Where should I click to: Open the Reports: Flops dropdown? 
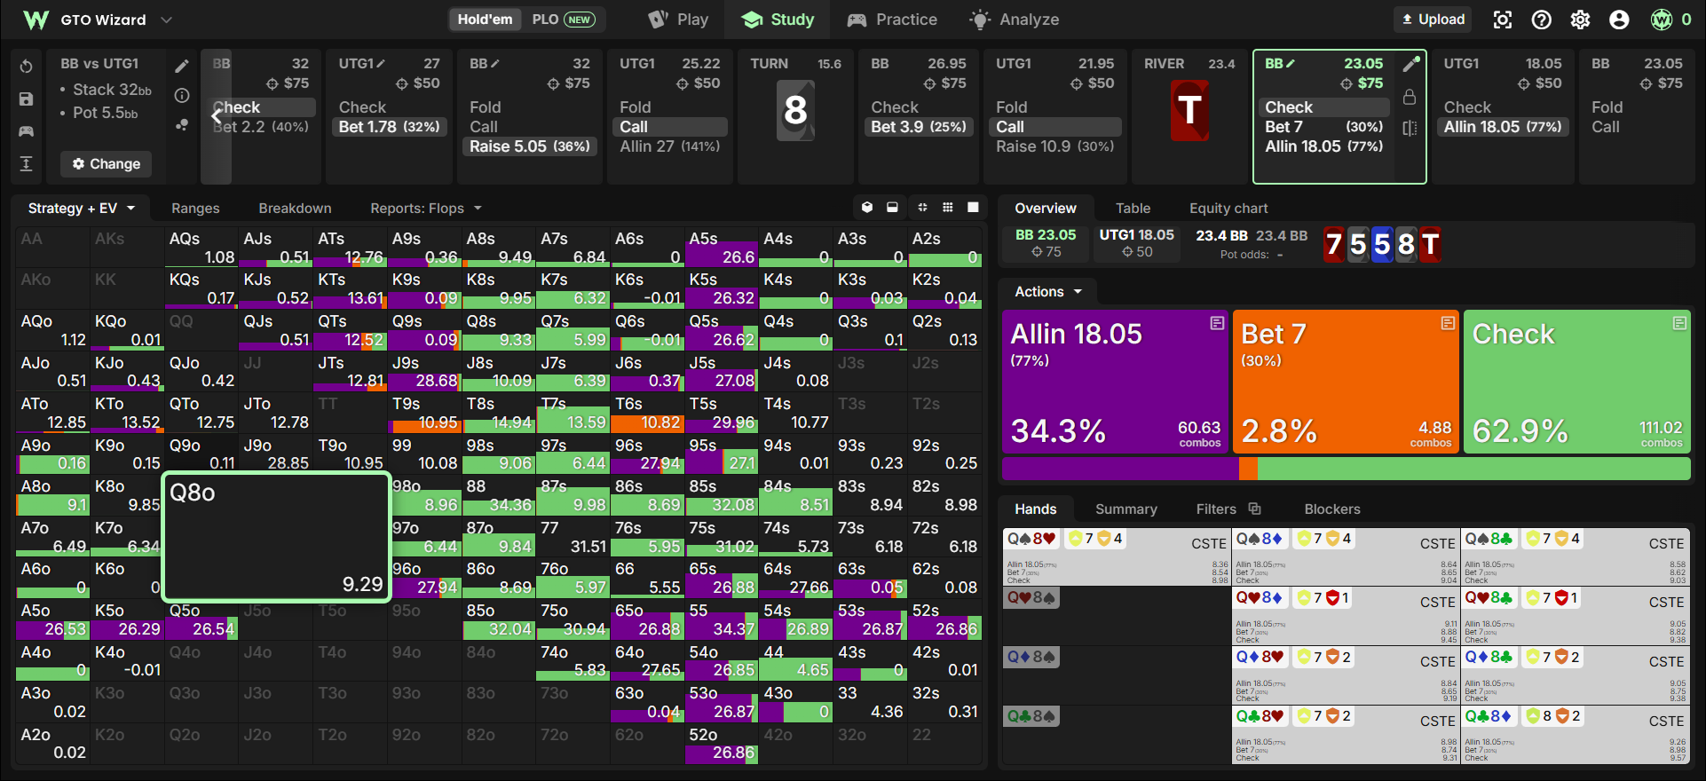426,209
